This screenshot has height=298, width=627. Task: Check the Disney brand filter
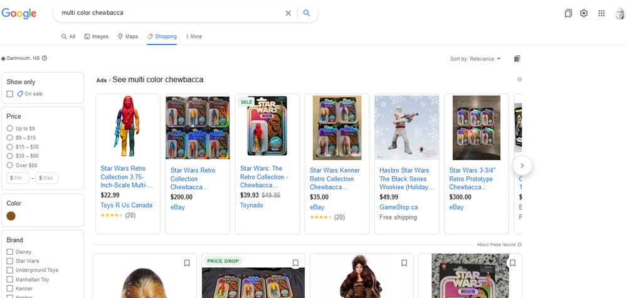(10, 252)
